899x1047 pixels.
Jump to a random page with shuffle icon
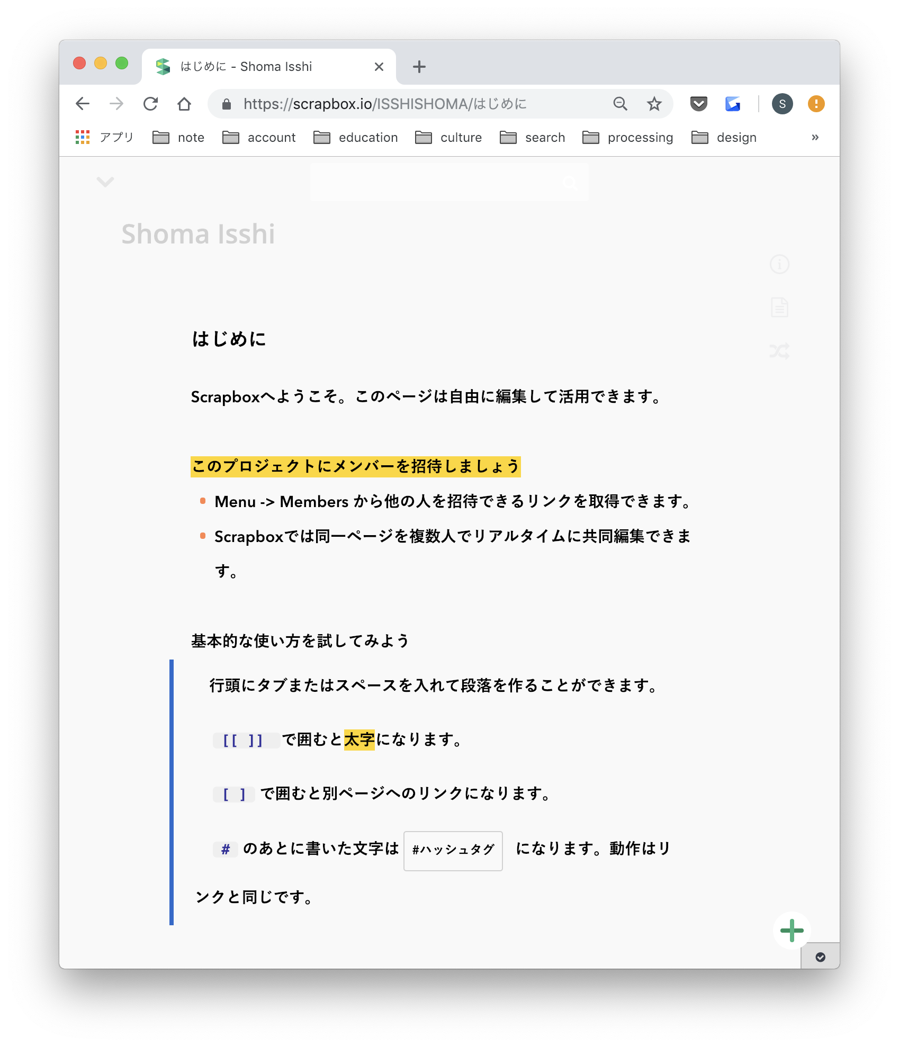coord(779,350)
